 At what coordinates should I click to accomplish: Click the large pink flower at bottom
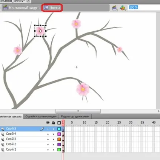(x=83, y=89)
